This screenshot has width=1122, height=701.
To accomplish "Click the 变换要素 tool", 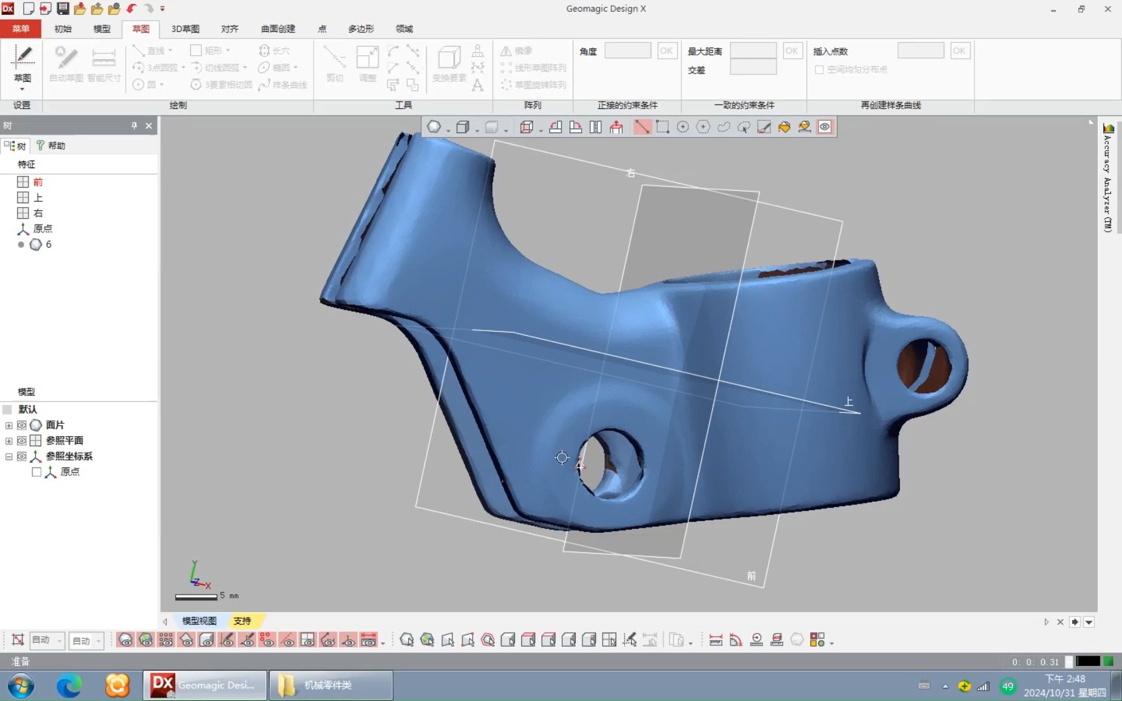I will (449, 62).
